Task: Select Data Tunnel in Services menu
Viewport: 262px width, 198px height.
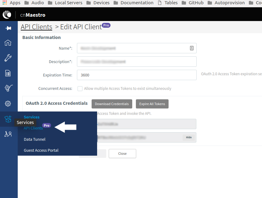Action: (x=35, y=139)
